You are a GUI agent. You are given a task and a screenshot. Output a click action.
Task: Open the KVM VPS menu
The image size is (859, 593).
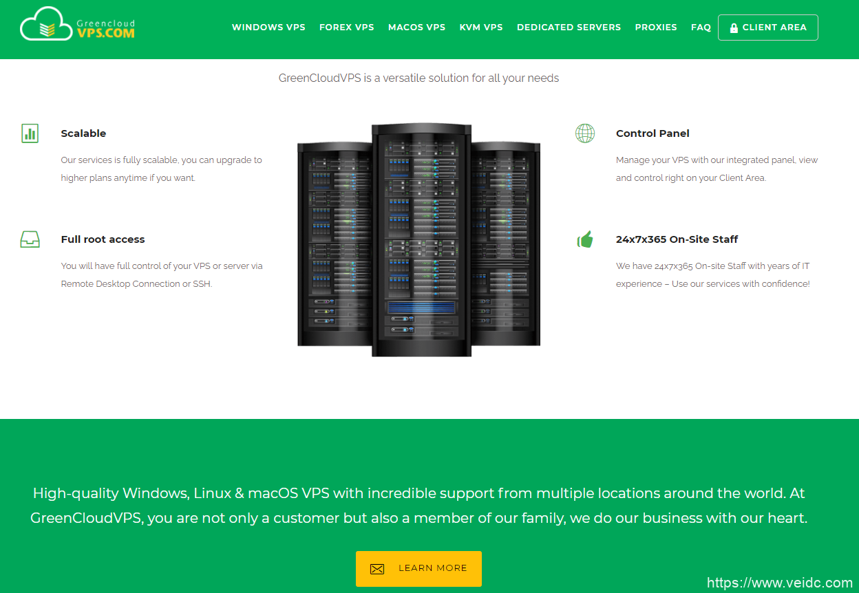tap(481, 28)
